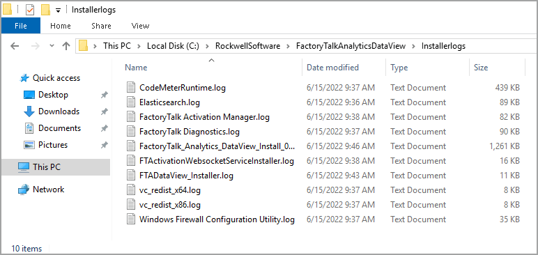Select Quick access in navigation pane

[56, 78]
